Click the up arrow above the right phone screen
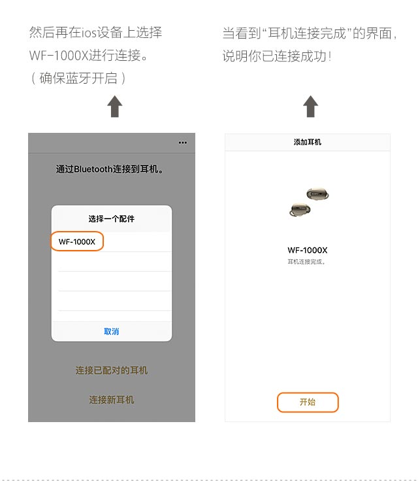The image size is (418, 481). [310, 107]
